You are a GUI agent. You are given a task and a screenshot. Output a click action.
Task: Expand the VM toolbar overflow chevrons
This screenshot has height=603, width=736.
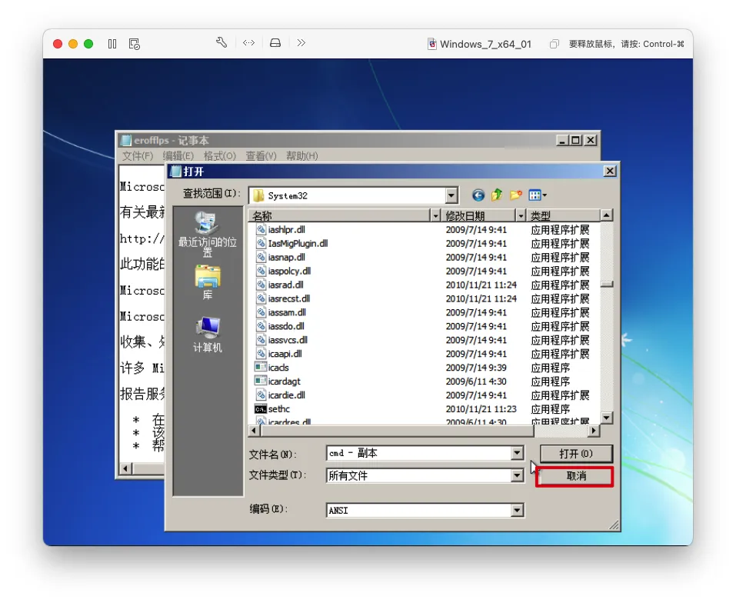(301, 43)
